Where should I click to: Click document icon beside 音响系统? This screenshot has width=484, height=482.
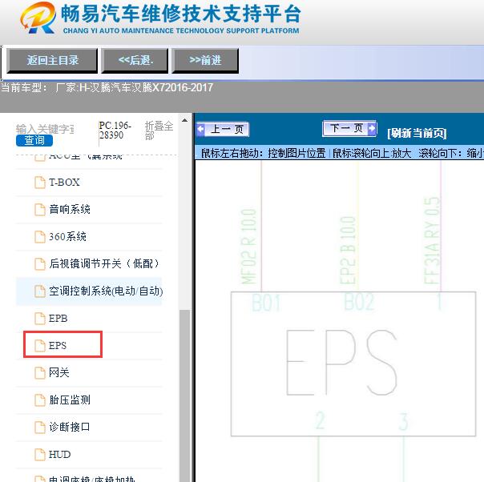coord(40,210)
